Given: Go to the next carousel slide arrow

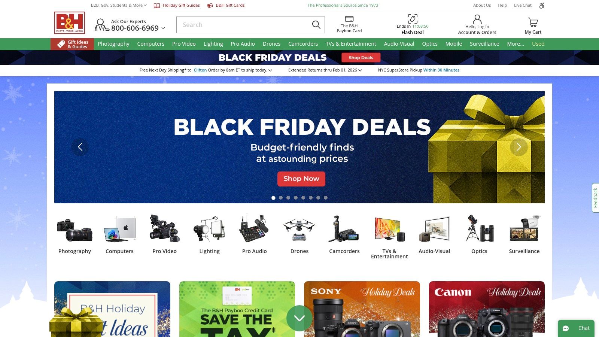Looking at the screenshot, I should [x=519, y=147].
